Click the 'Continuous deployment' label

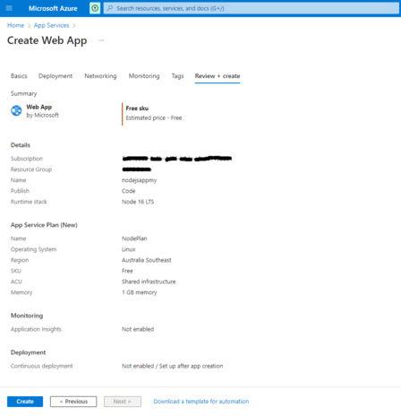[41, 366]
